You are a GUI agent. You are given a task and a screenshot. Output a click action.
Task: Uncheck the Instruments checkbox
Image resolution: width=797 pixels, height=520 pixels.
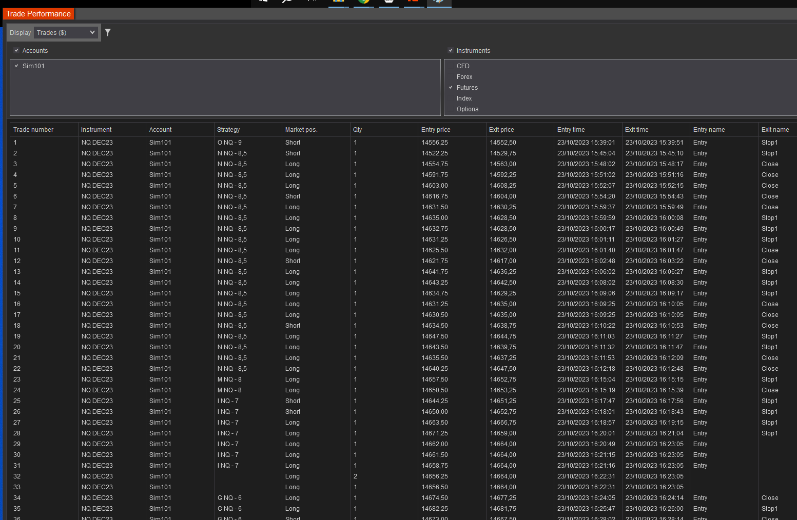(450, 50)
